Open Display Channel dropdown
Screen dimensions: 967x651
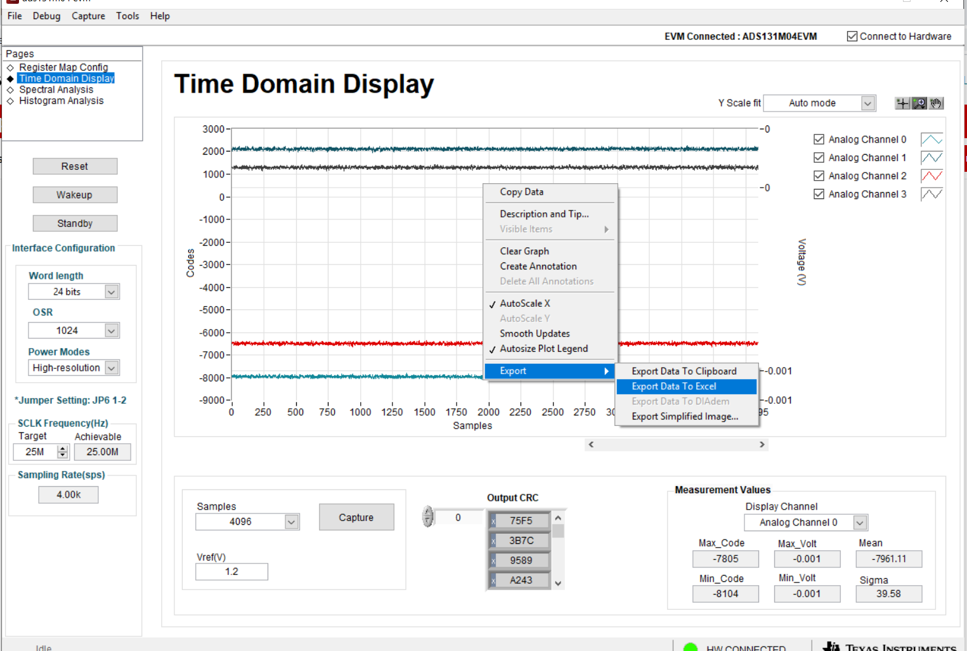(860, 522)
